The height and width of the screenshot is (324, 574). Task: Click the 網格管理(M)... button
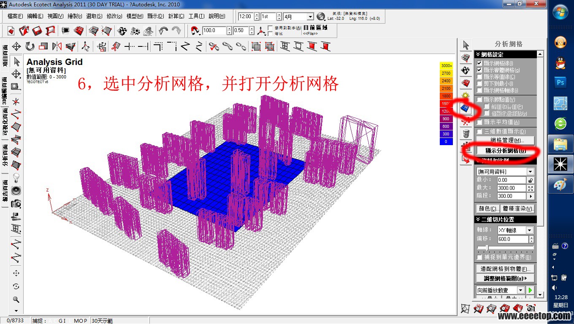tap(505, 140)
